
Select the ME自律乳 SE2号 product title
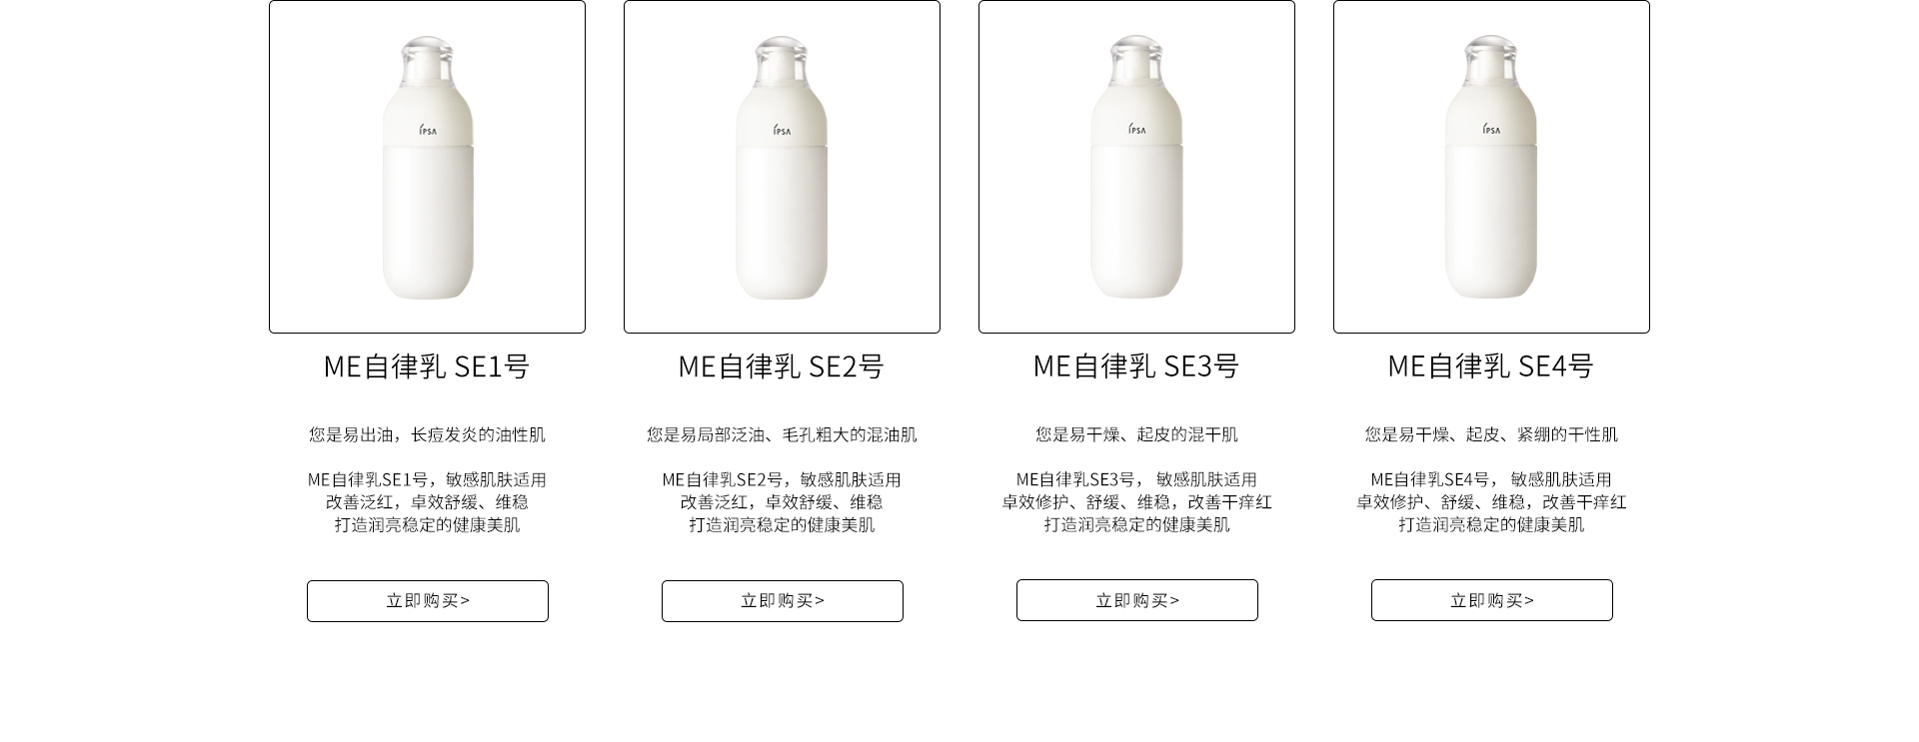click(x=782, y=367)
